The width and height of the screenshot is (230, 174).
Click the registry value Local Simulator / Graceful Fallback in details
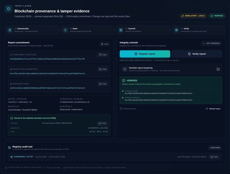point(23,110)
